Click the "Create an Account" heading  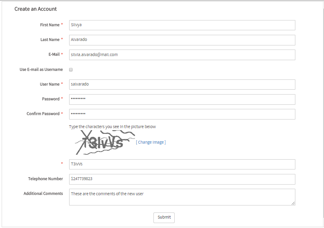coord(36,9)
